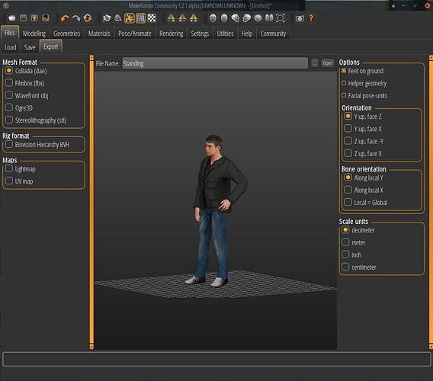Redo the last undone action
433x381 pixels.
pos(76,18)
